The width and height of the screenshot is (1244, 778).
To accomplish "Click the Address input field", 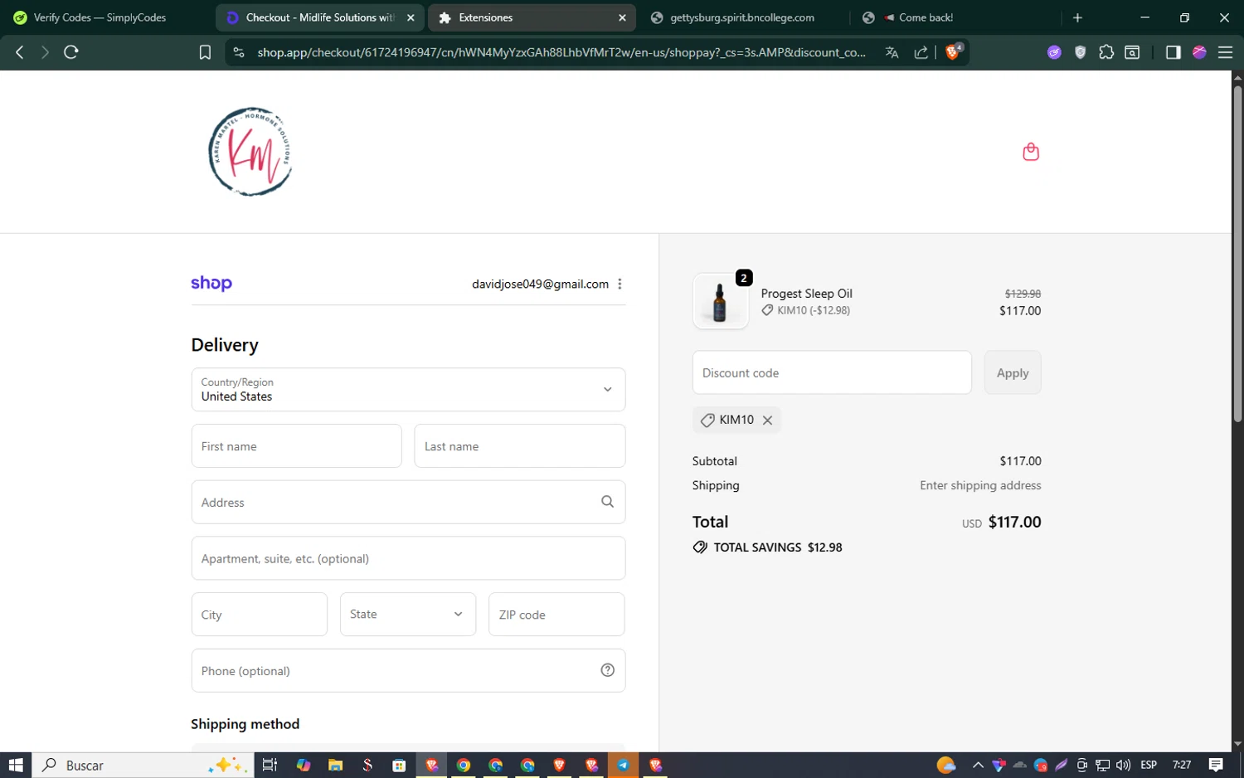I will click(x=408, y=502).
